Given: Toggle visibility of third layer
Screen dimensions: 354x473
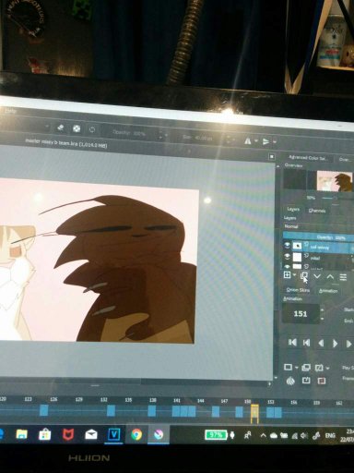Looking at the screenshot, I should point(288,266).
